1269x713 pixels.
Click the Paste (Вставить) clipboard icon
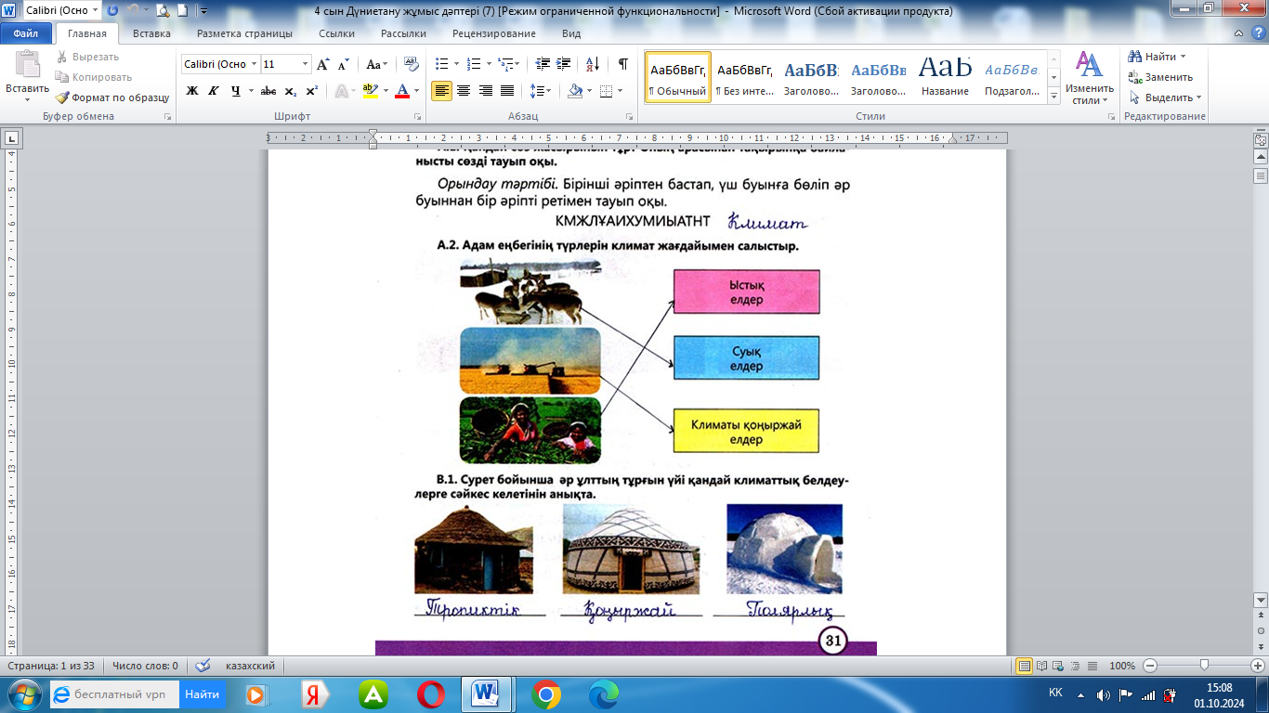click(28, 65)
